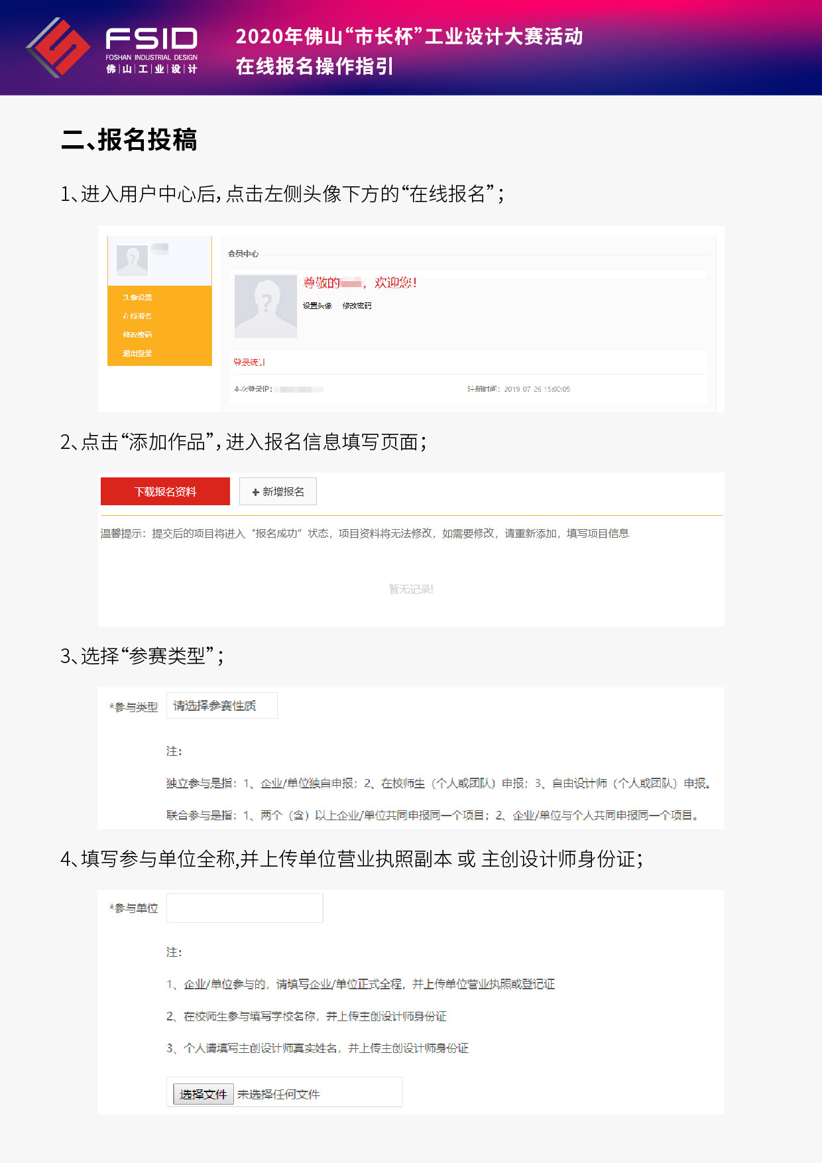Click the 新增报名 button

(278, 491)
